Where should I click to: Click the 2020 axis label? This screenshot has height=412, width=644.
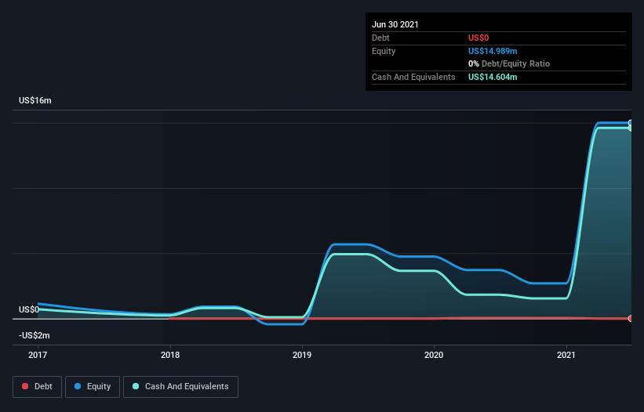(434, 355)
